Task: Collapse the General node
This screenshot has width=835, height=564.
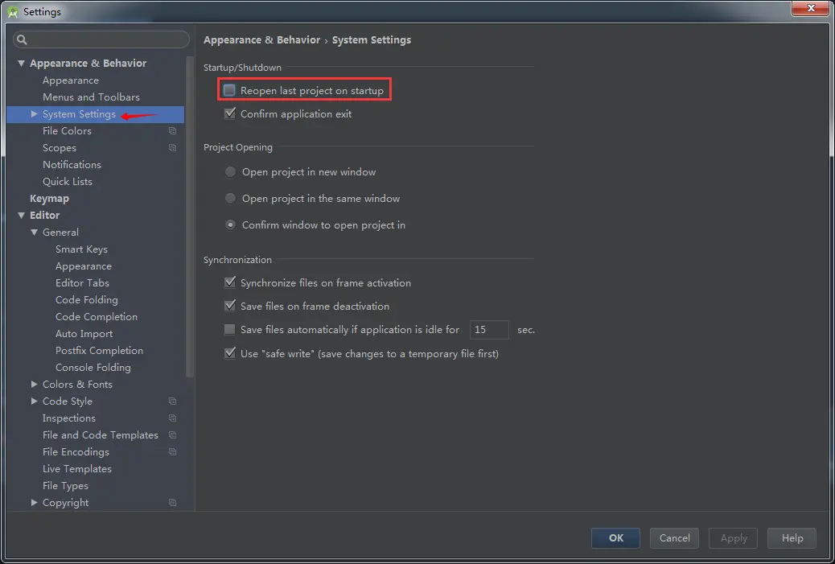Action: coord(34,233)
